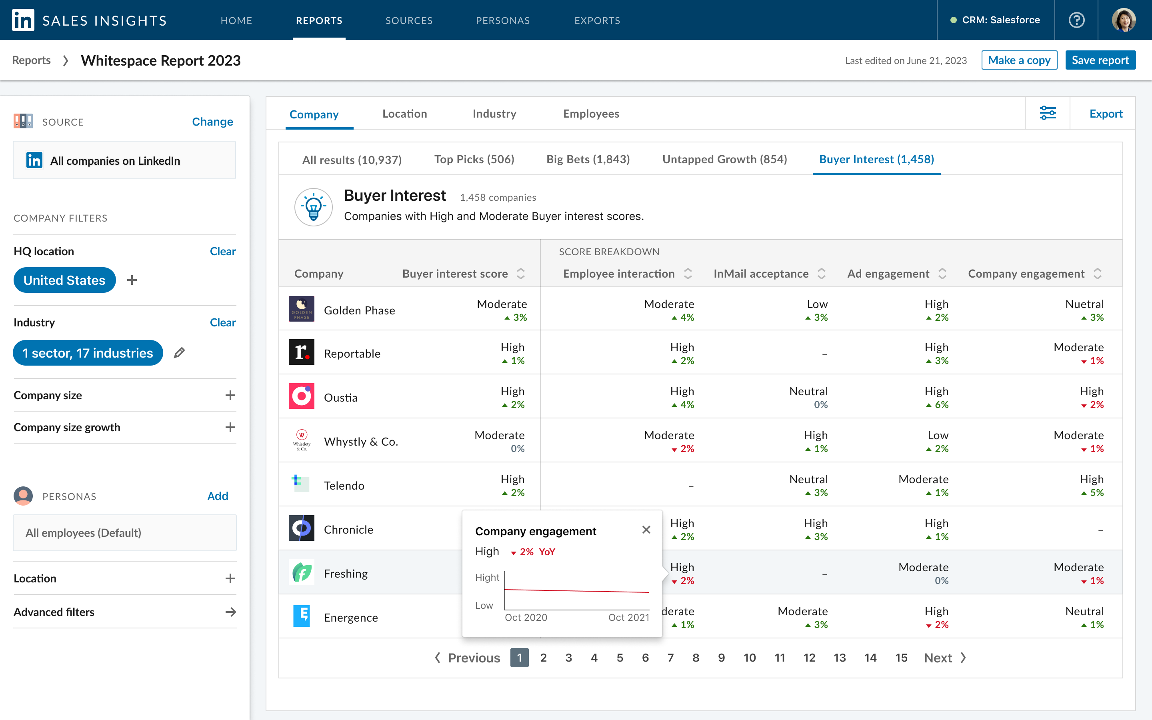Open the user profile avatar
This screenshot has height=720, width=1152.
click(x=1124, y=20)
